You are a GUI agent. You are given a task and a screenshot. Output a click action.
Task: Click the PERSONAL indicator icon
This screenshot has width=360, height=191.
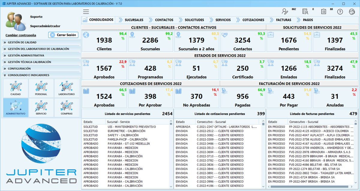click(x=41, y=88)
